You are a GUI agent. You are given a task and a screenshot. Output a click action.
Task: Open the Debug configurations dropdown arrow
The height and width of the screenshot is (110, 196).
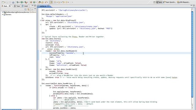pyautogui.click(x=19, y=2)
